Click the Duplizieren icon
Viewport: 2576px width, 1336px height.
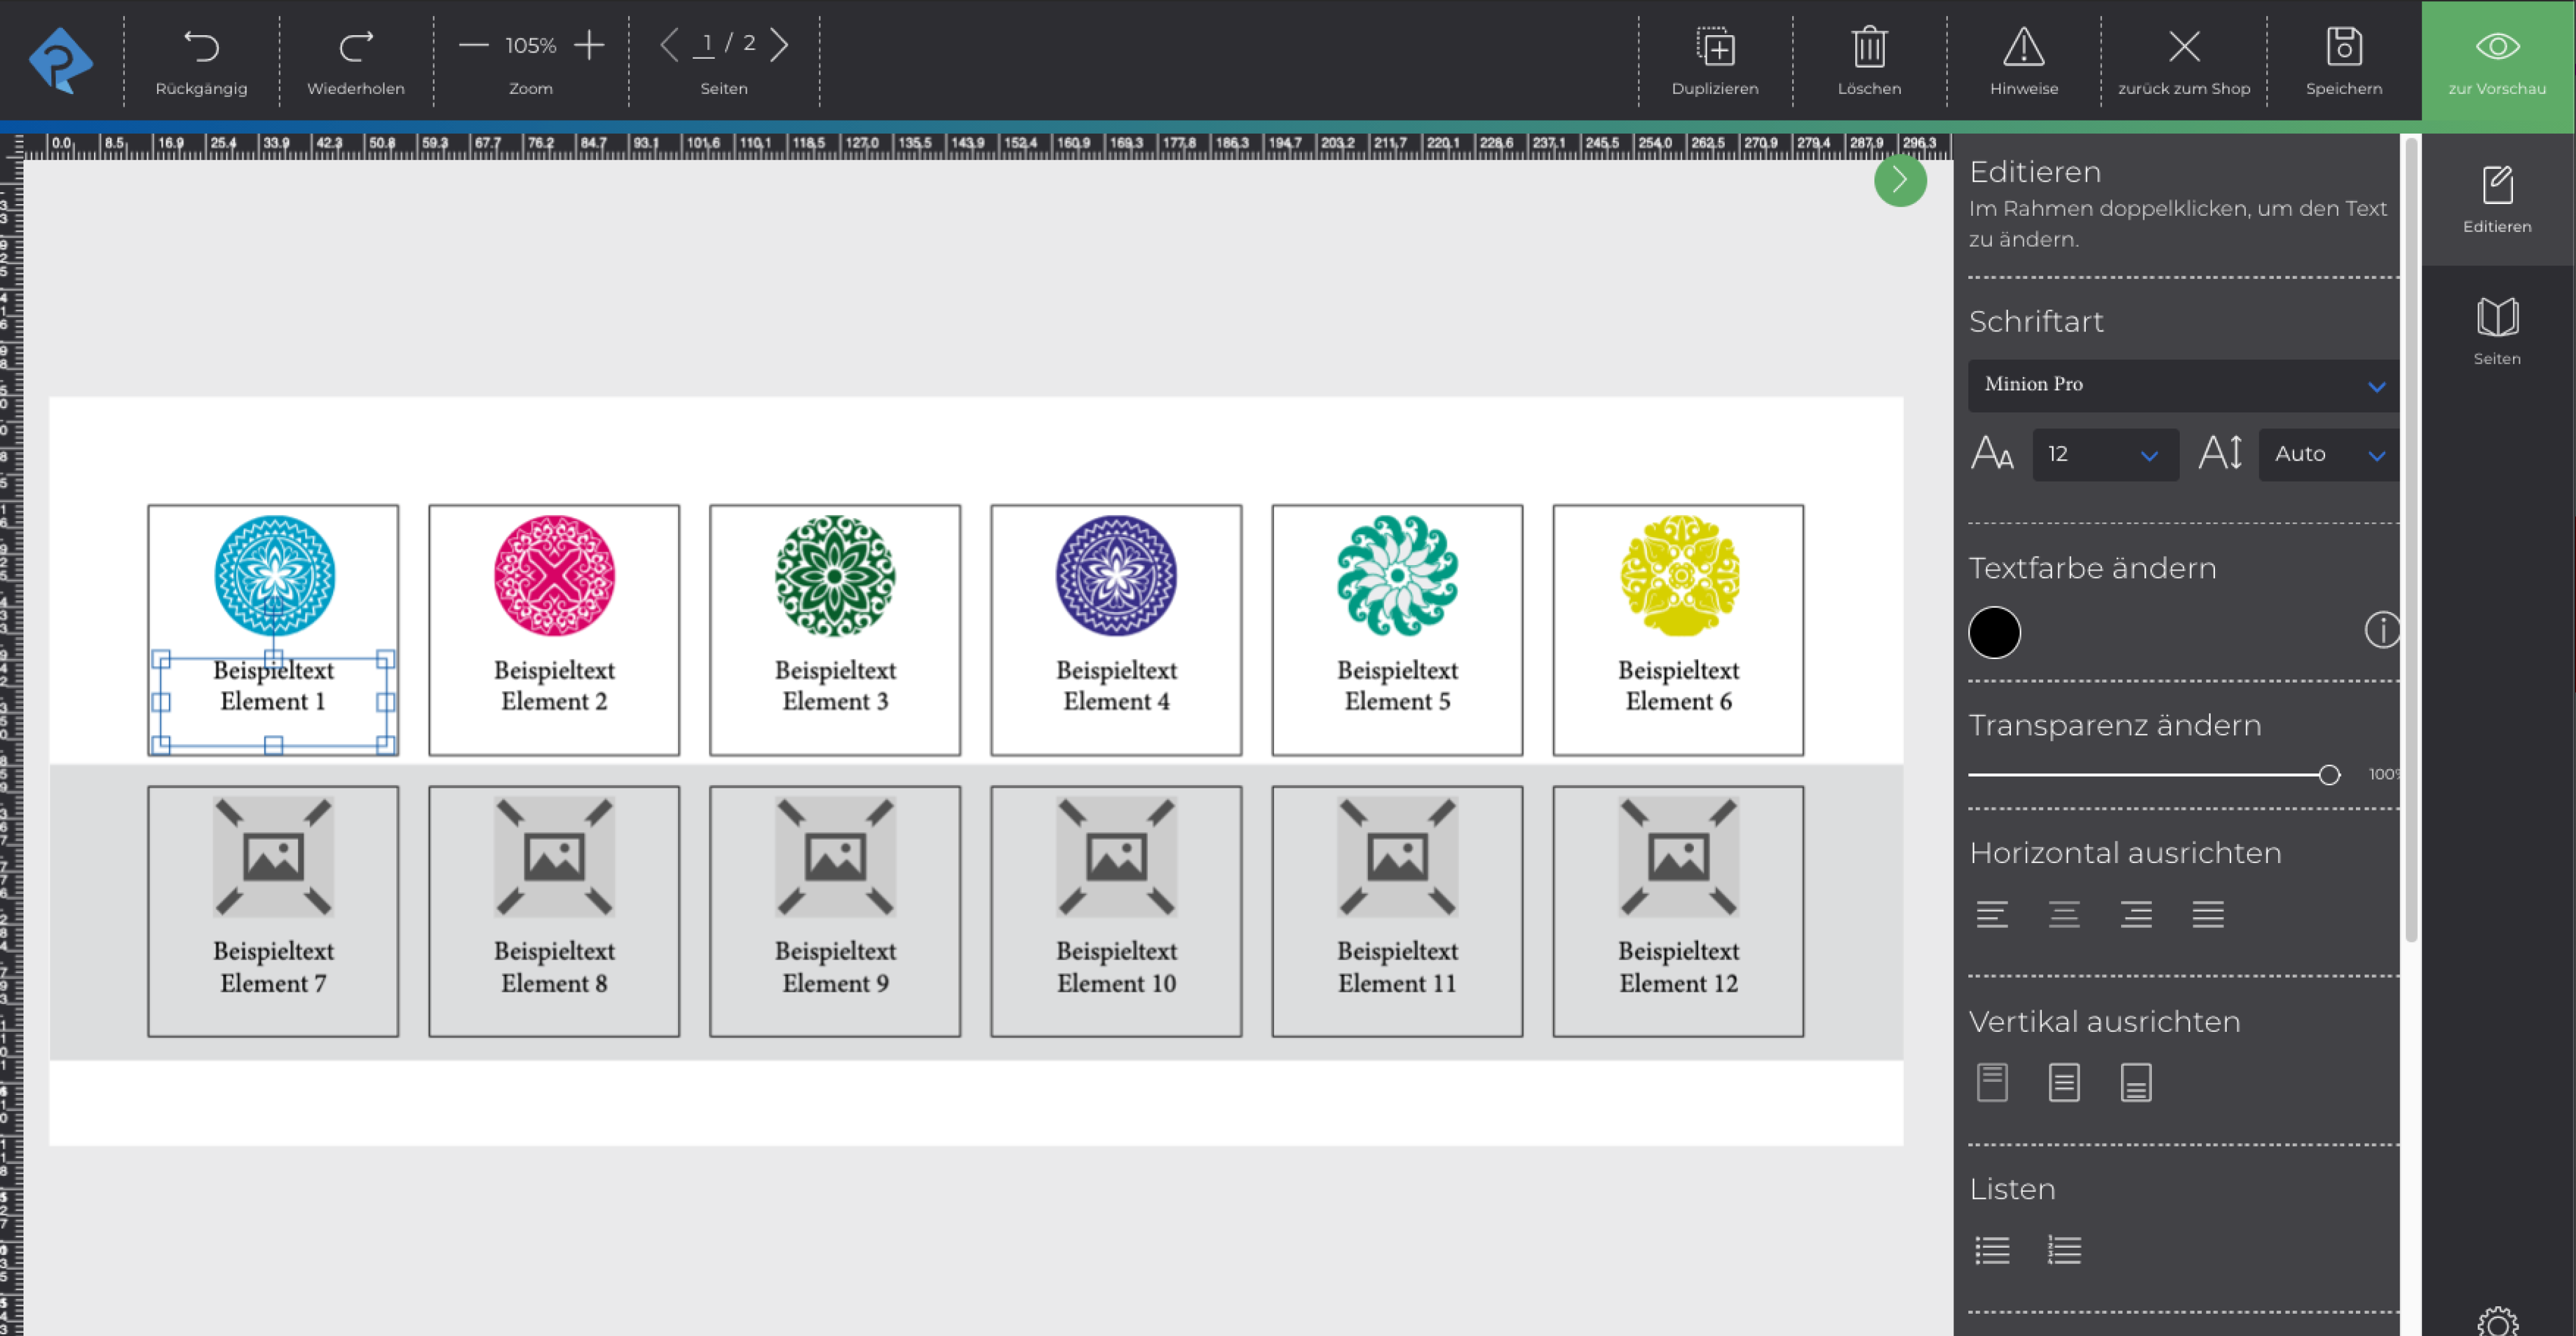pyautogui.click(x=1715, y=47)
